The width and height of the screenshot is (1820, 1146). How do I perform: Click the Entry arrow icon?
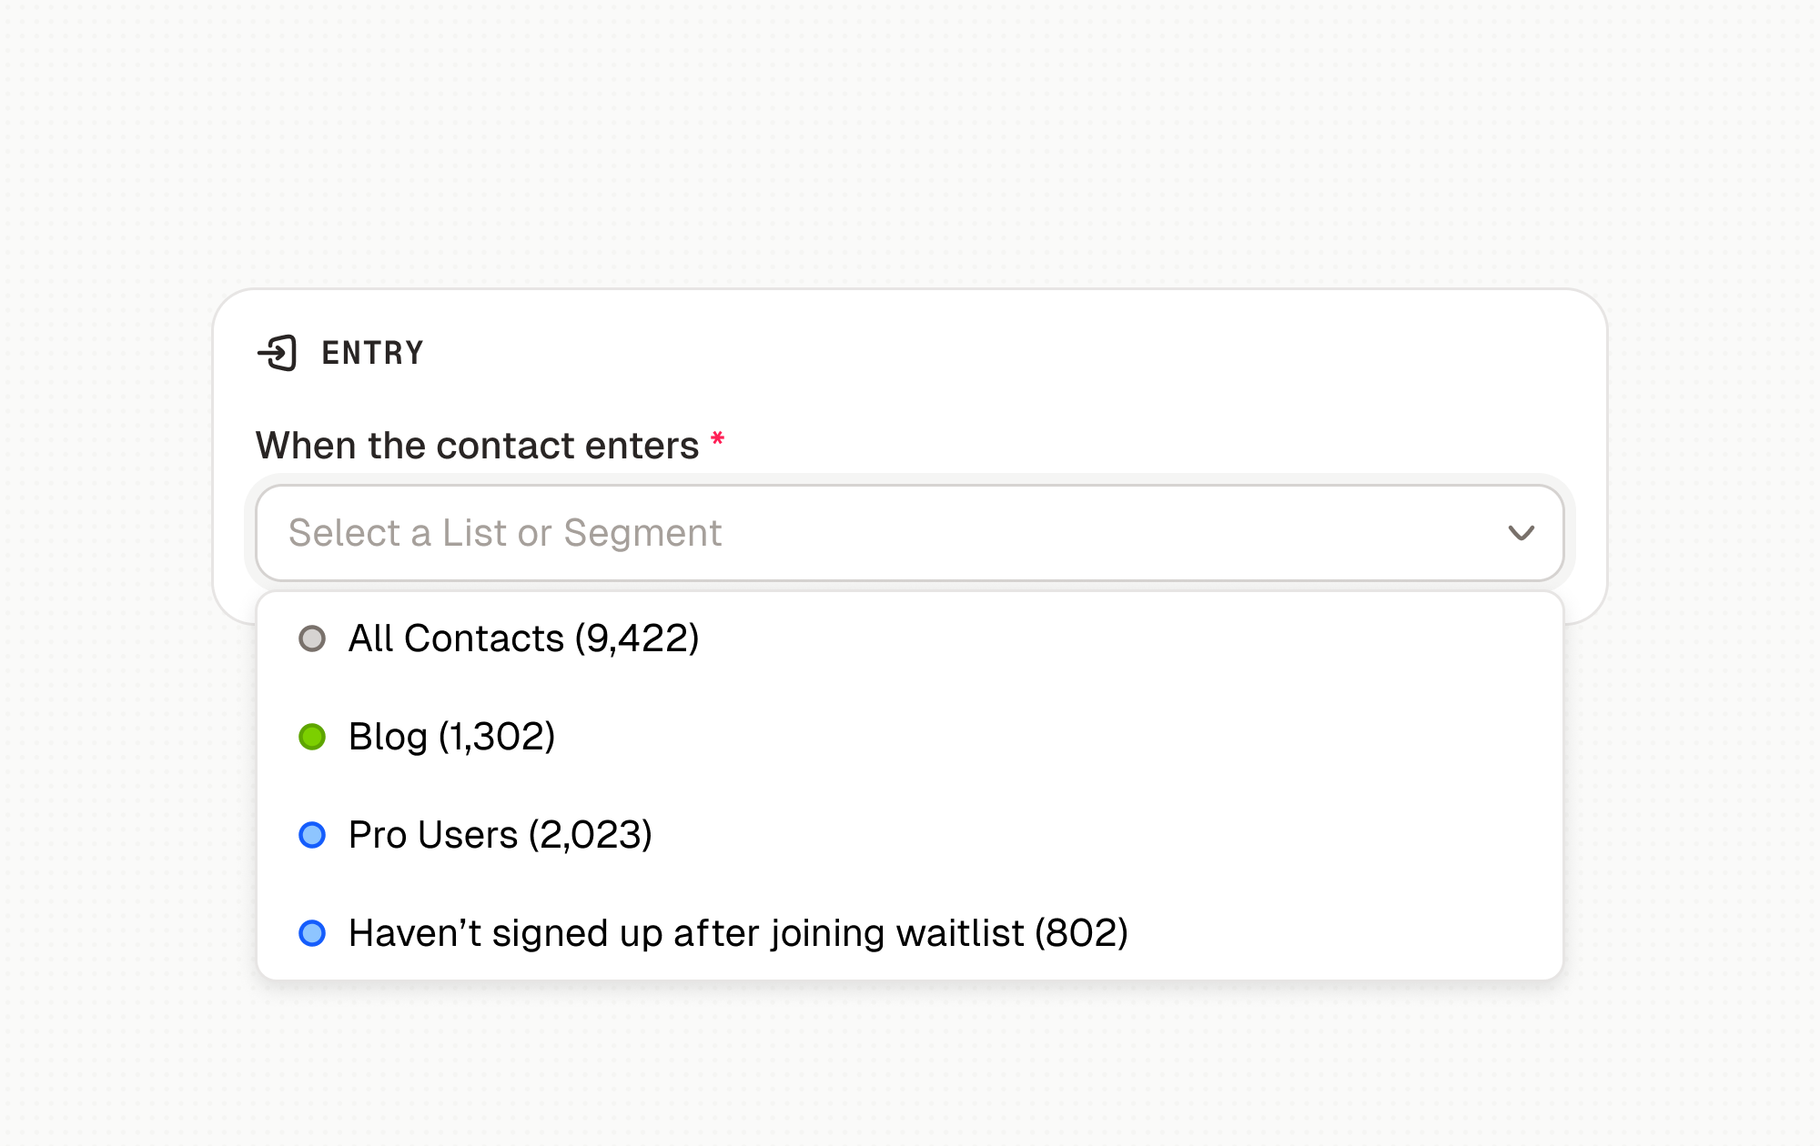(278, 353)
